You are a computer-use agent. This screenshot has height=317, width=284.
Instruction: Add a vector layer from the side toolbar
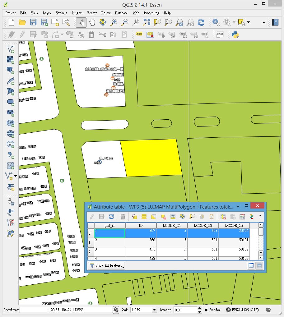pyautogui.click(x=11, y=49)
